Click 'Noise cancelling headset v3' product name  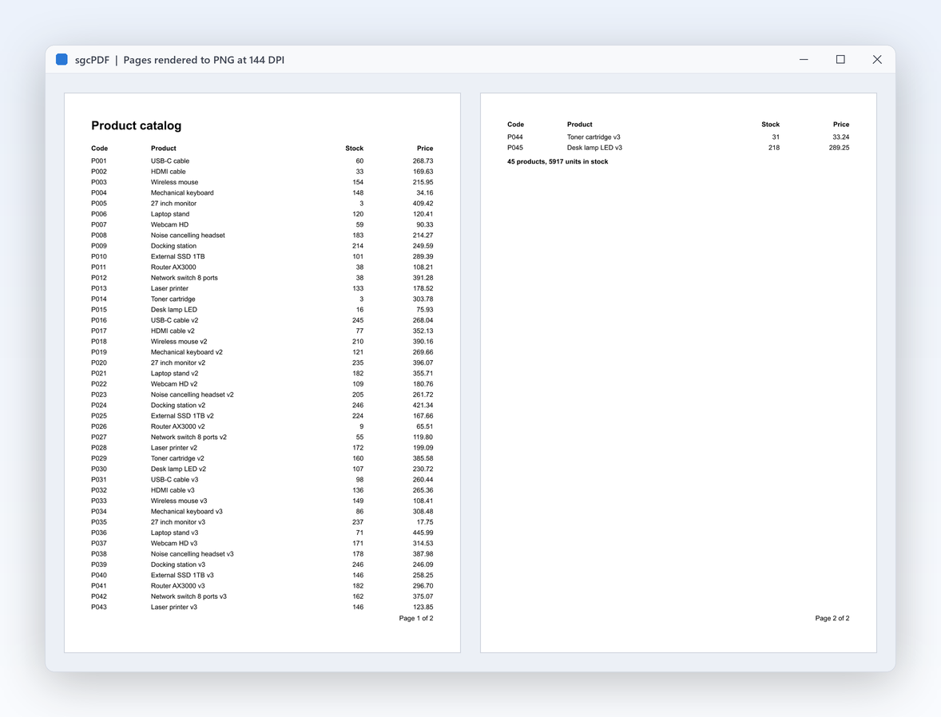coord(192,554)
